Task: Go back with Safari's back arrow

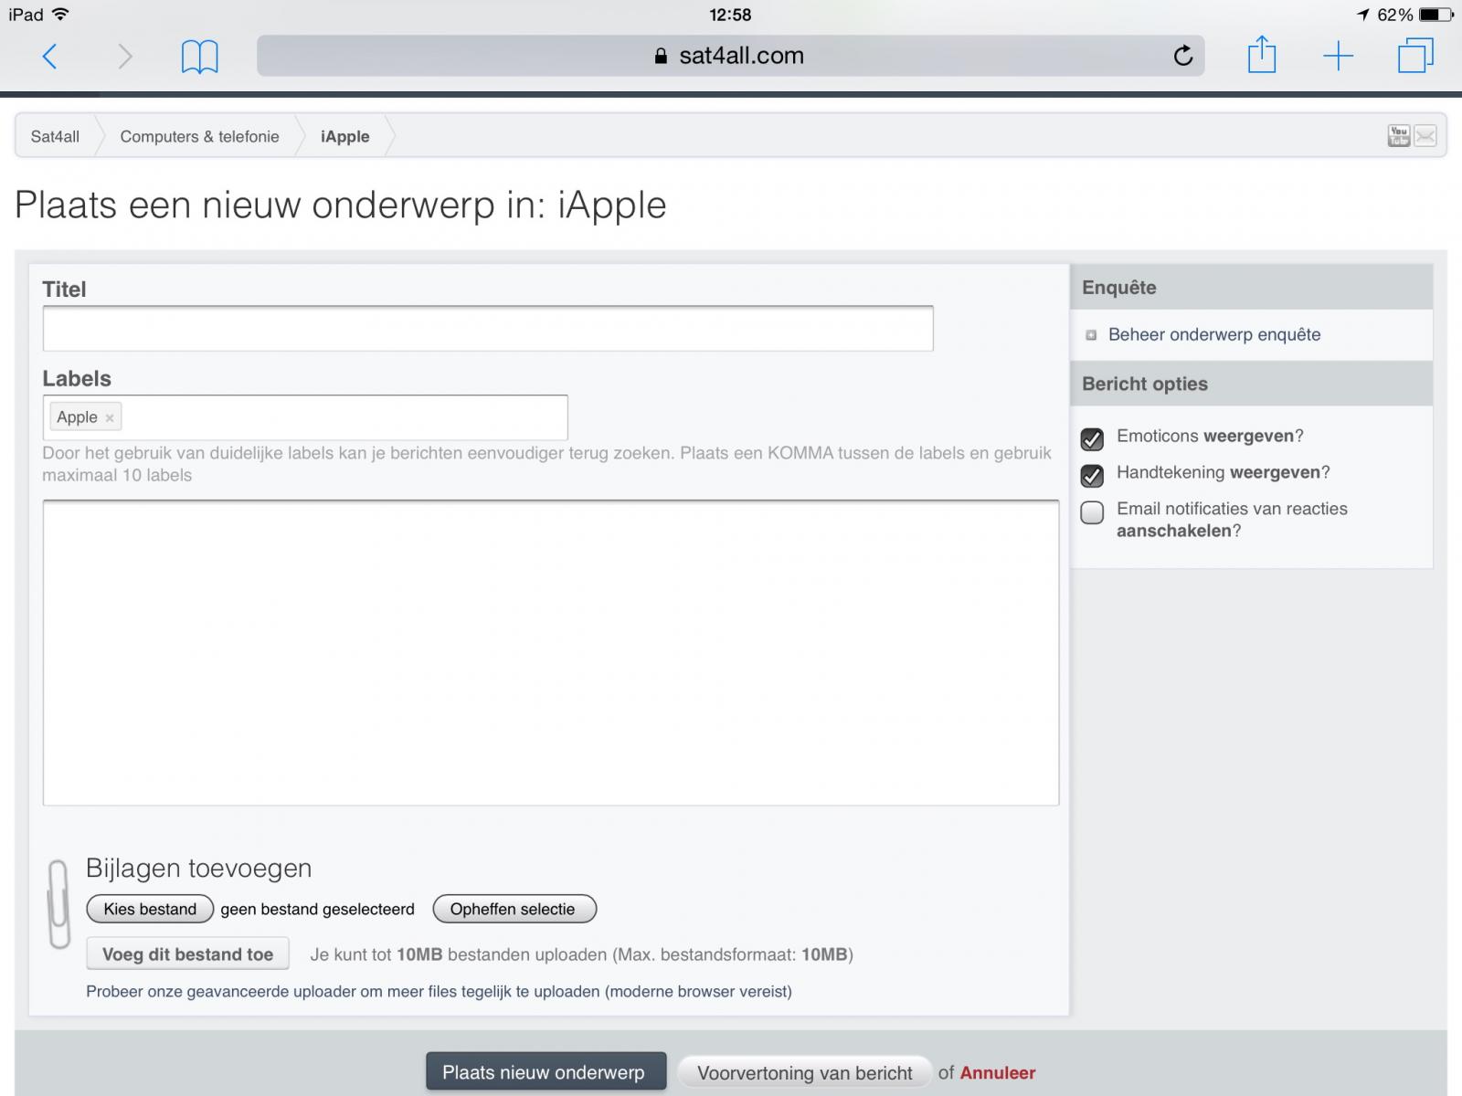Action: pyautogui.click(x=50, y=57)
